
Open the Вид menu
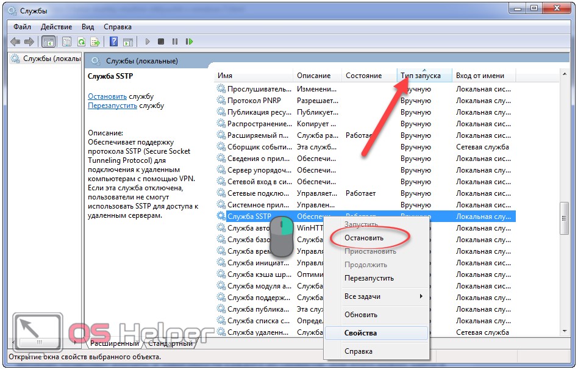click(88, 27)
